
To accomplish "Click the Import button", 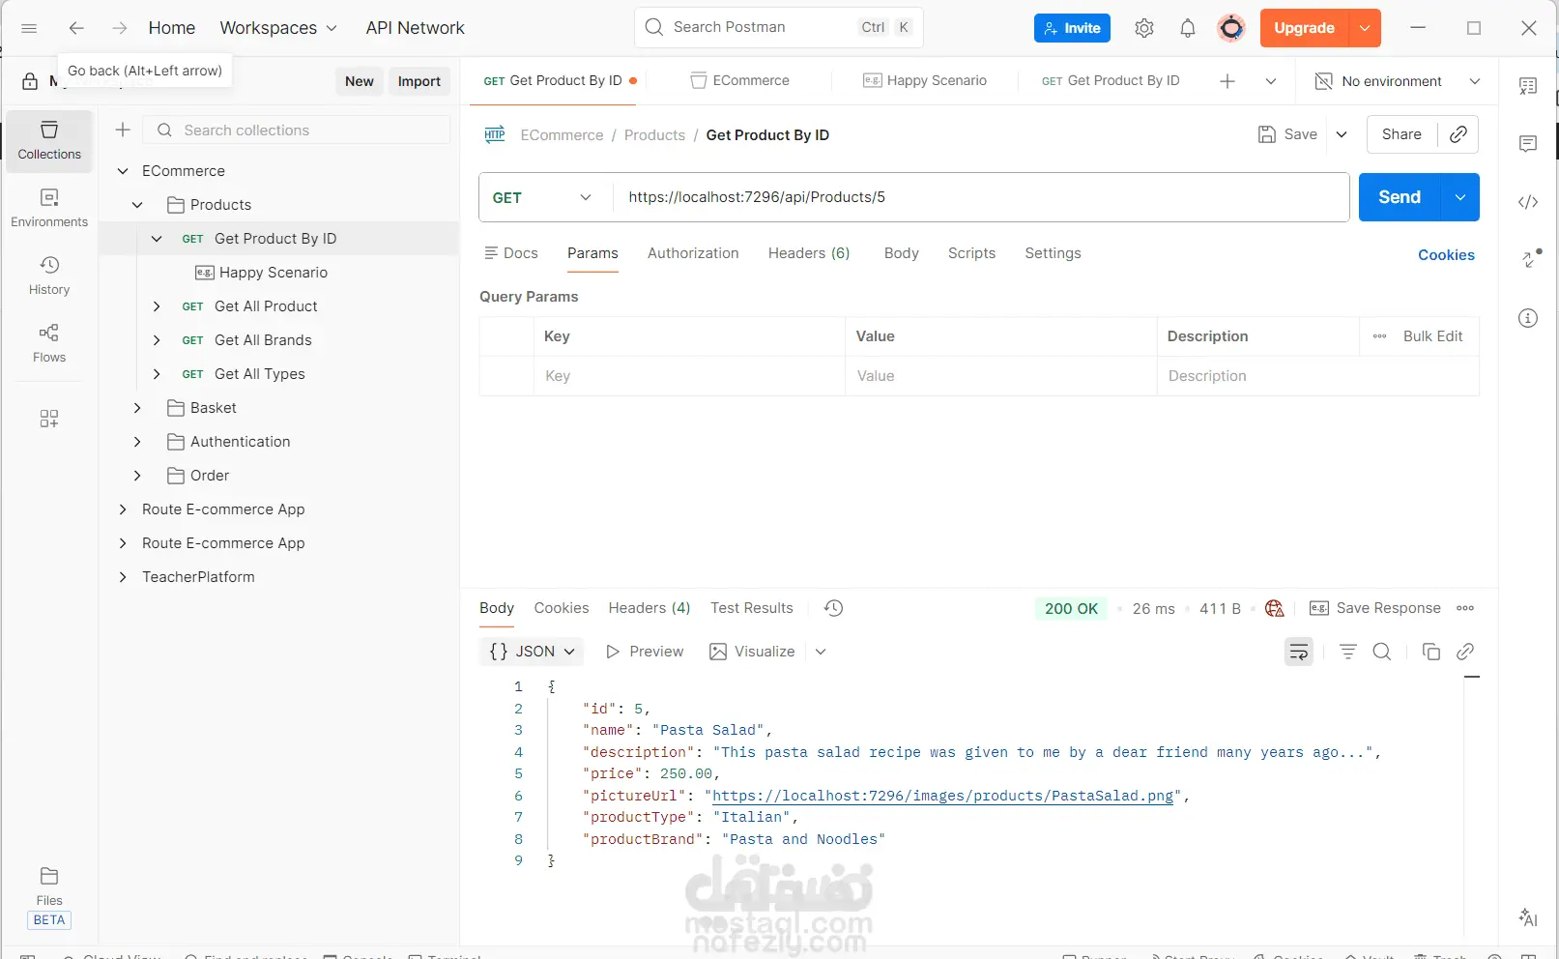I will [419, 81].
